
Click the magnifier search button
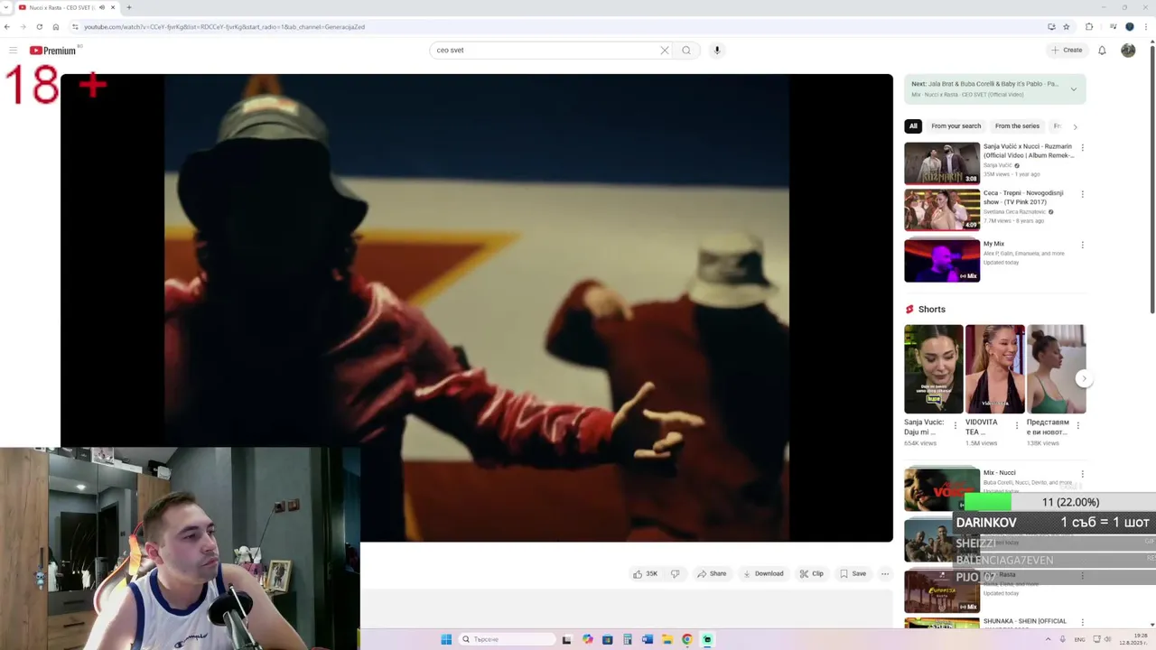pos(686,51)
